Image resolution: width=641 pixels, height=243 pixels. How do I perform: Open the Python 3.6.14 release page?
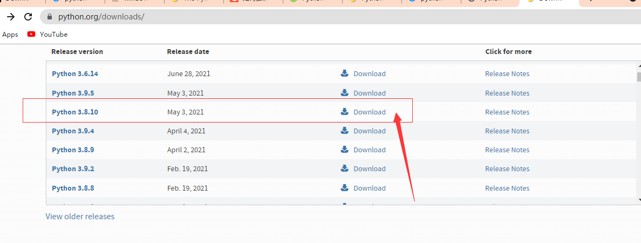point(75,73)
